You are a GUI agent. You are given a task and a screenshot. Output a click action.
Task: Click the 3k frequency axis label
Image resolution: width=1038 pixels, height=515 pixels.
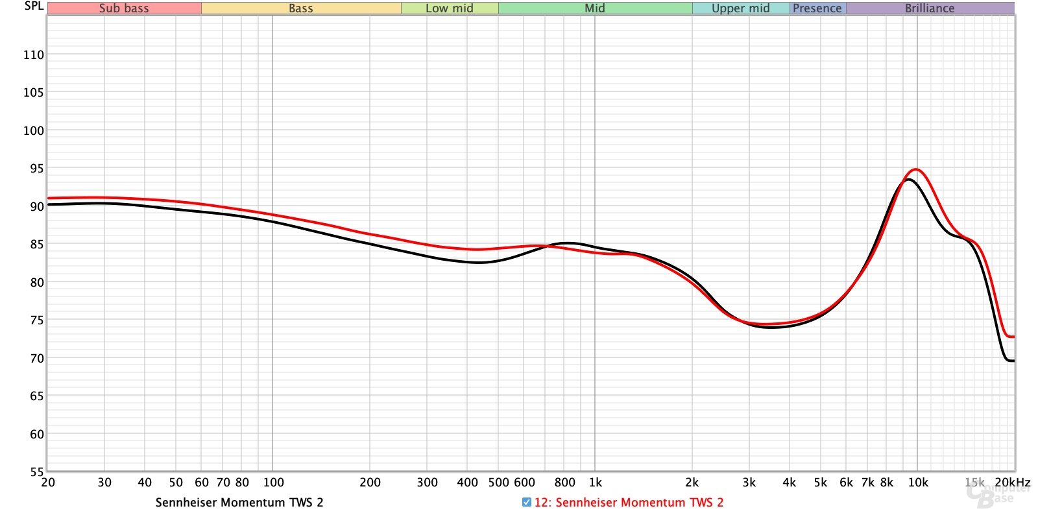749,482
